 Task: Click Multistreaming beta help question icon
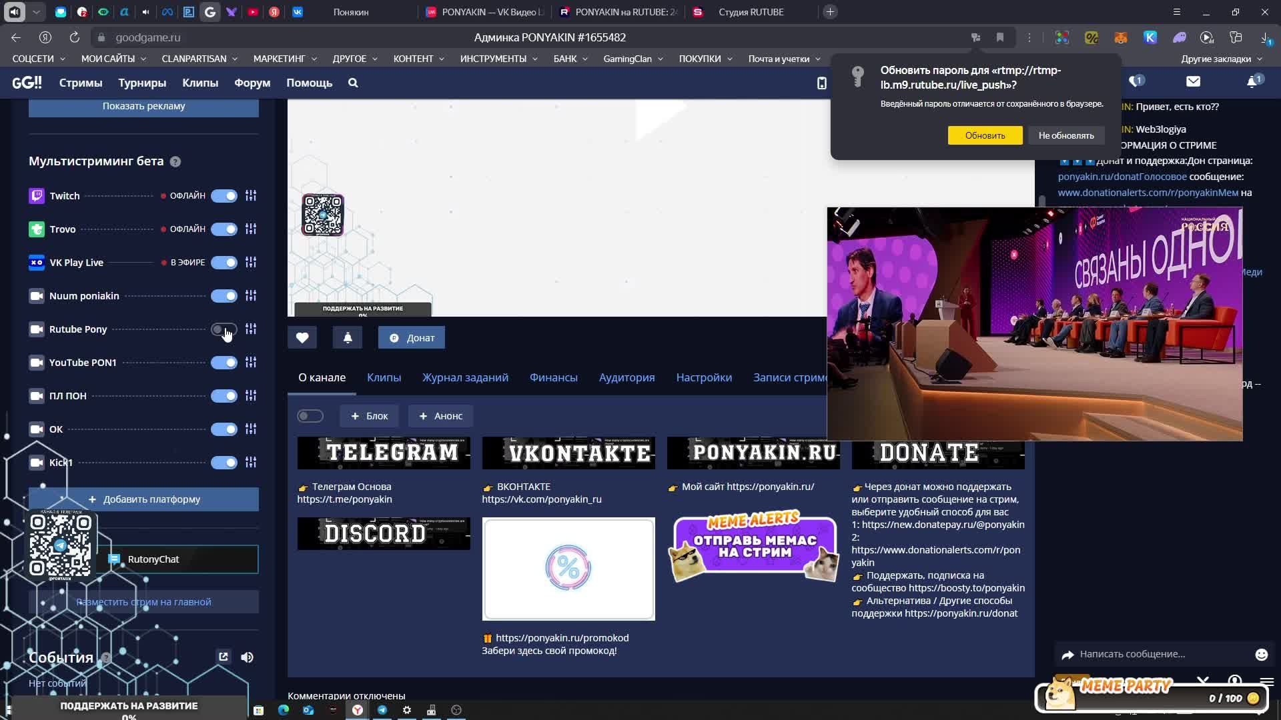[175, 162]
